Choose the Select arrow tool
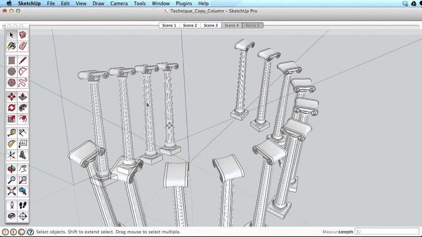This screenshot has height=237, width=422. [12, 35]
